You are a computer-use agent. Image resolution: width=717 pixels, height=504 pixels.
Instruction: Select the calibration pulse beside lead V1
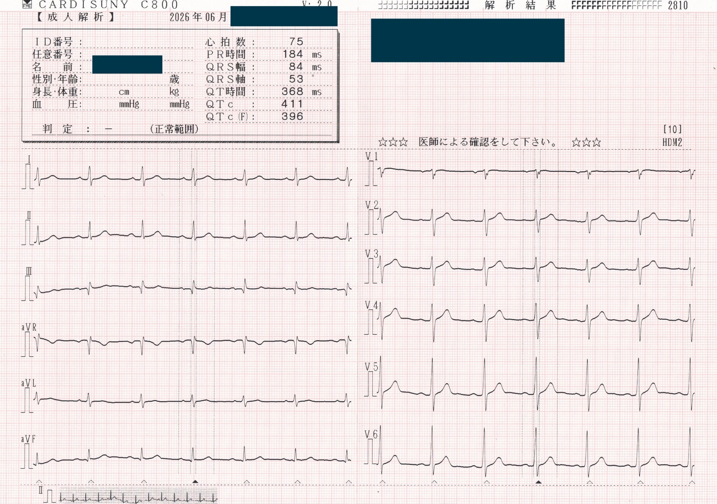[371, 173]
